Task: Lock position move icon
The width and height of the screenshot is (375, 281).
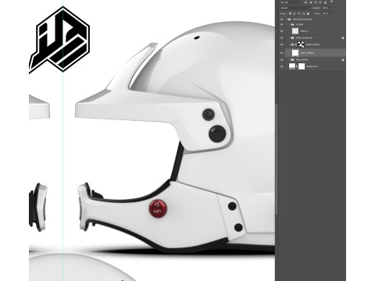Action: click(299, 13)
